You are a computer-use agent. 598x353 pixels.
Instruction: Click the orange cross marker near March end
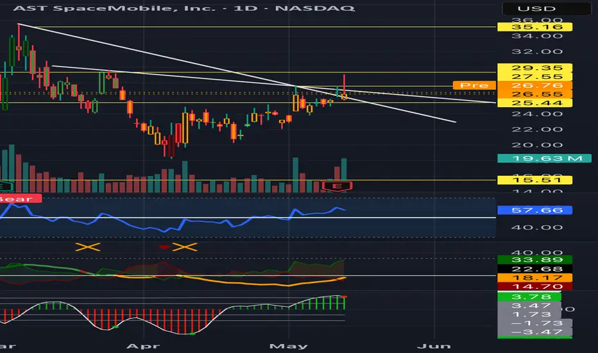88,247
